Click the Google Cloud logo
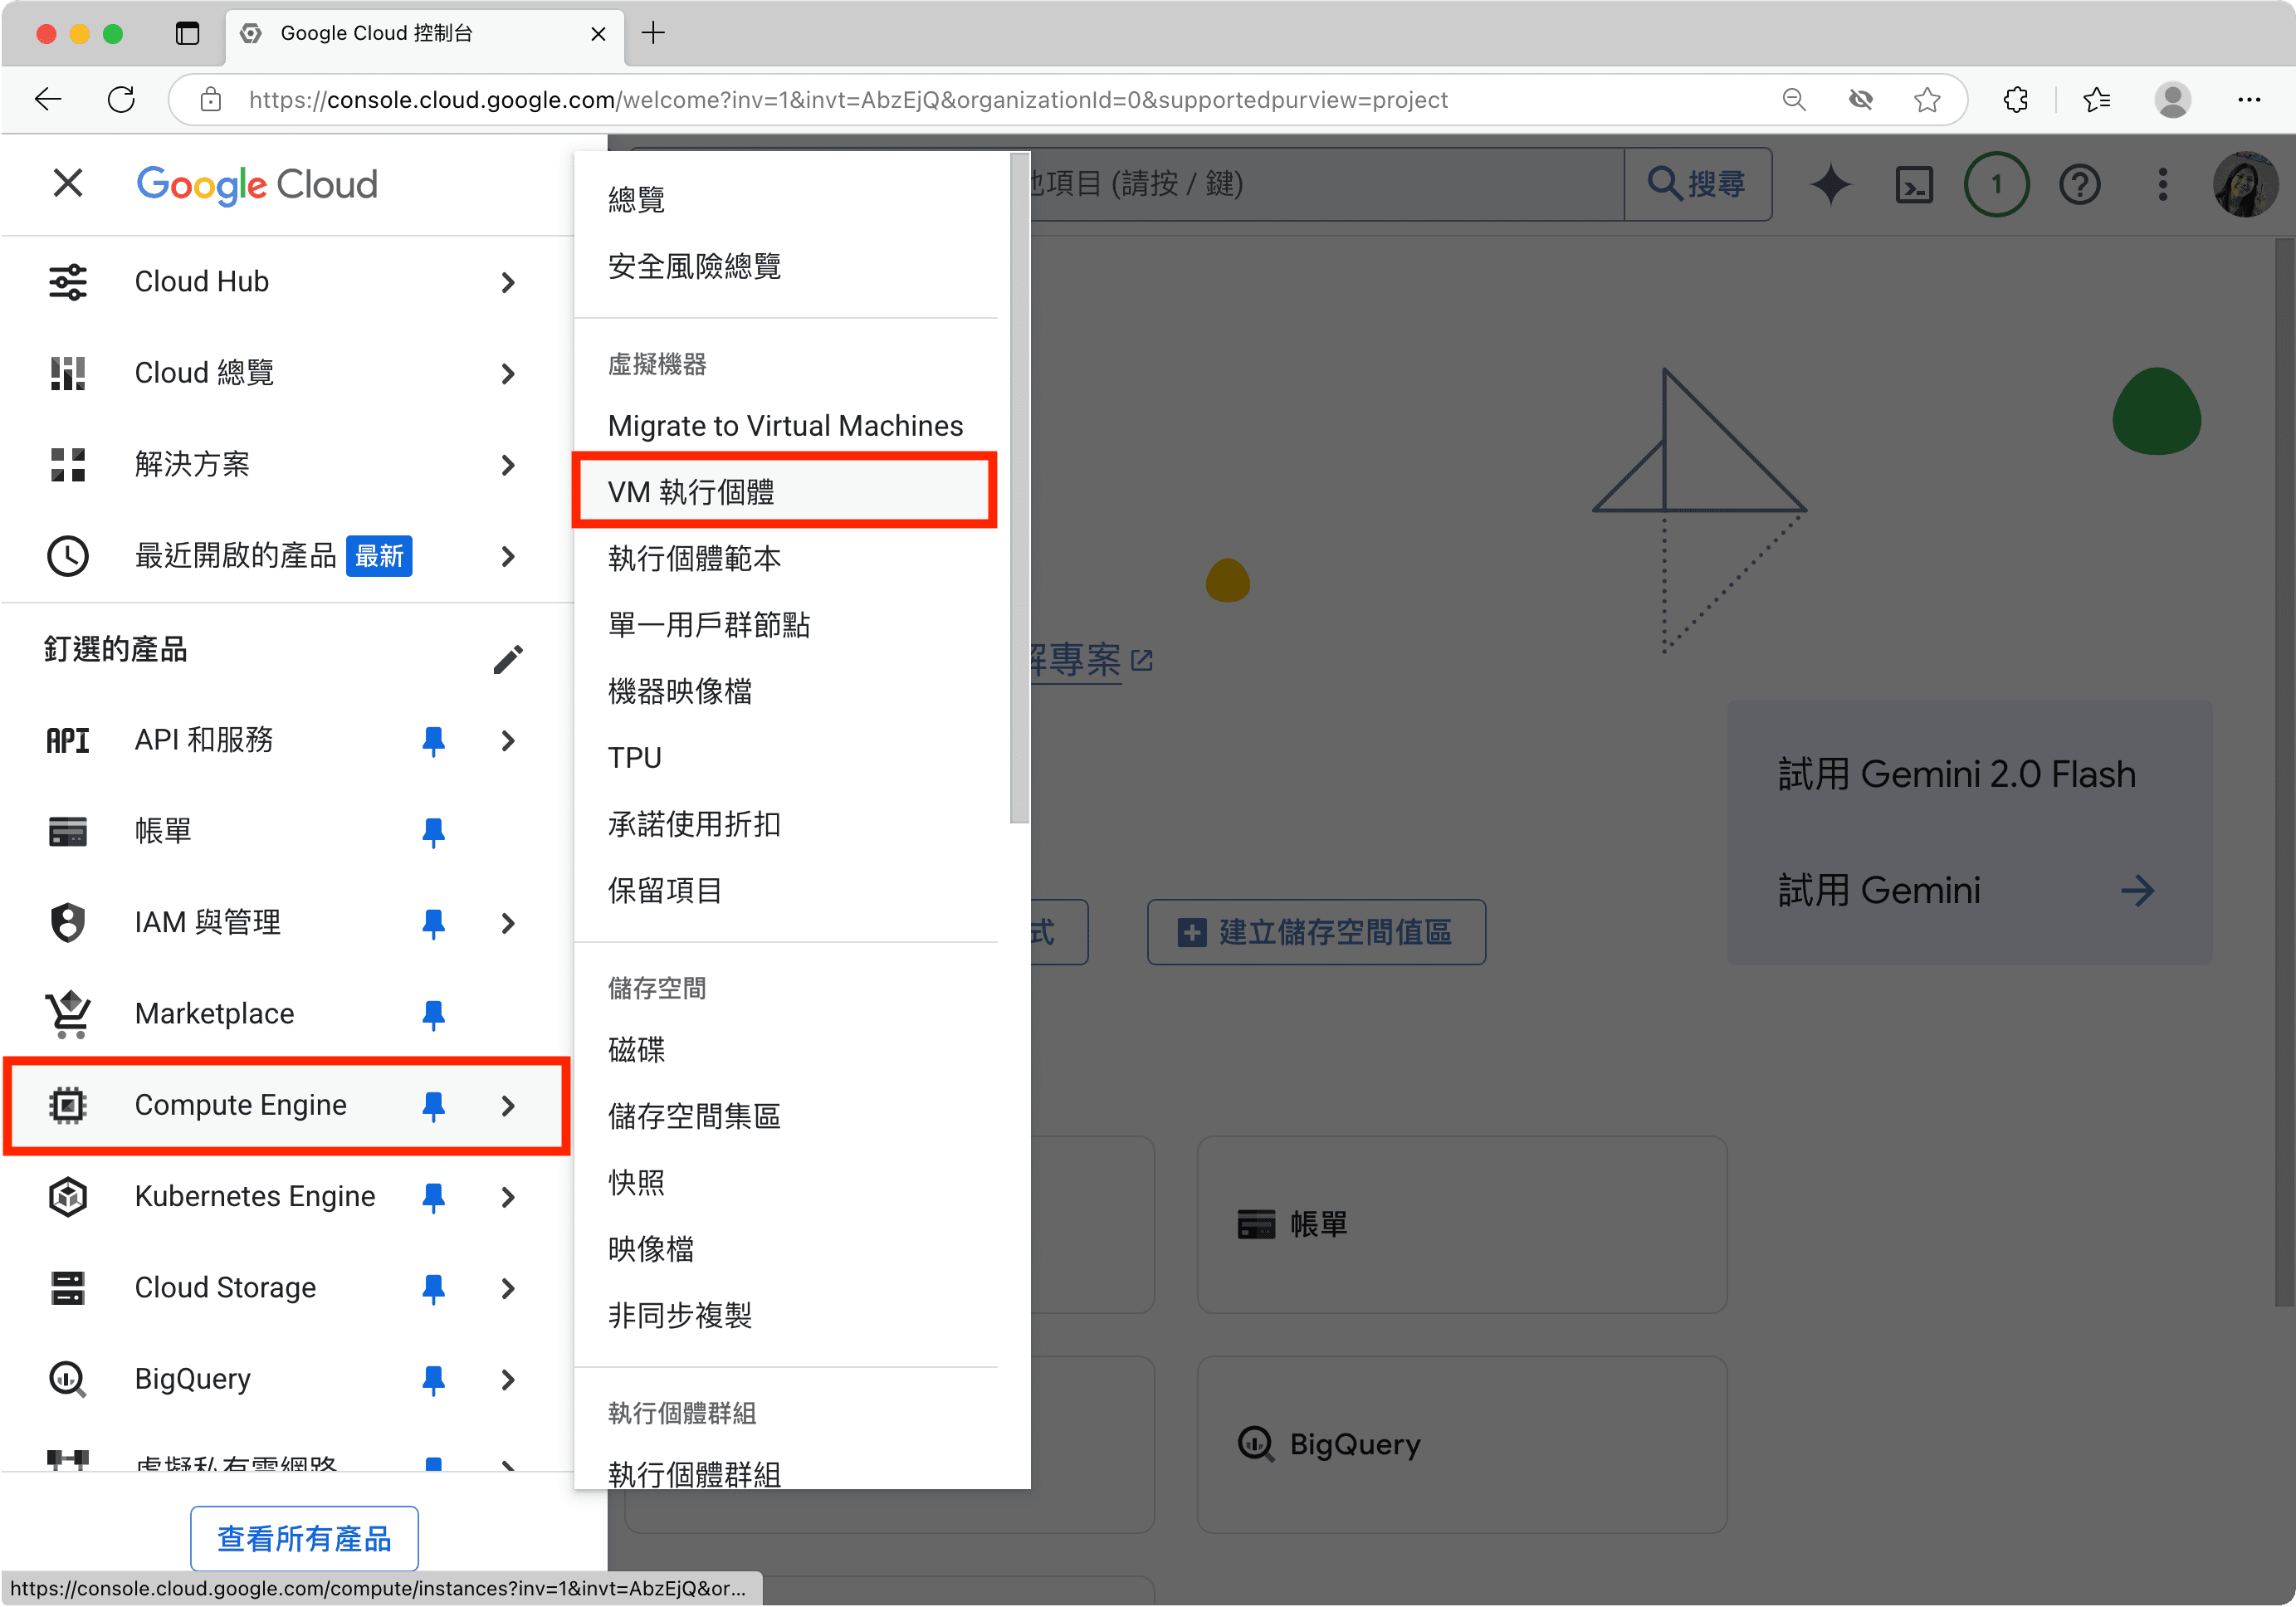This screenshot has width=2296, height=1607. point(257,184)
